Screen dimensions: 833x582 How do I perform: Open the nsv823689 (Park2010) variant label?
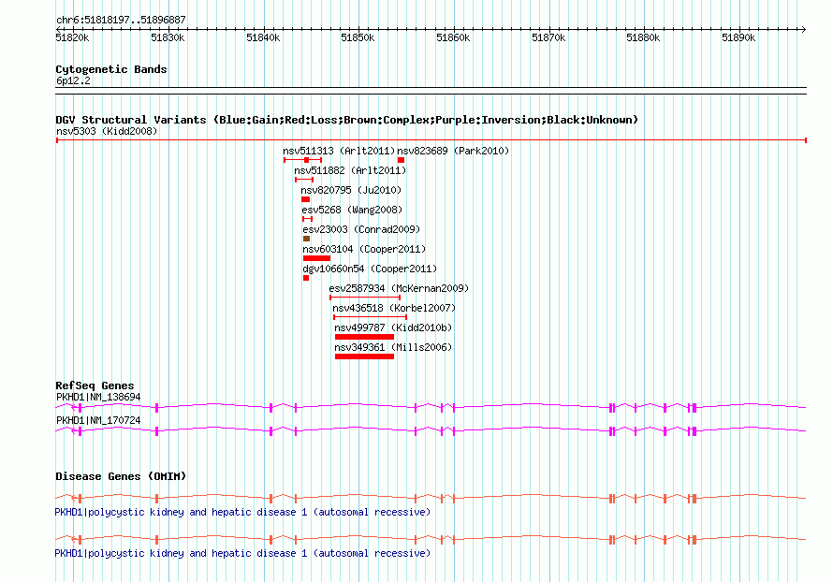click(453, 151)
